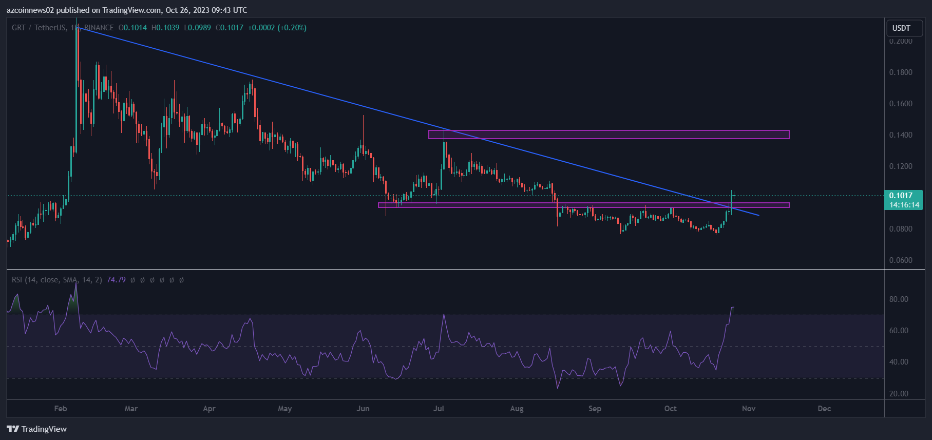
Task: Click the Mar label on time axis
Action: coord(131,409)
